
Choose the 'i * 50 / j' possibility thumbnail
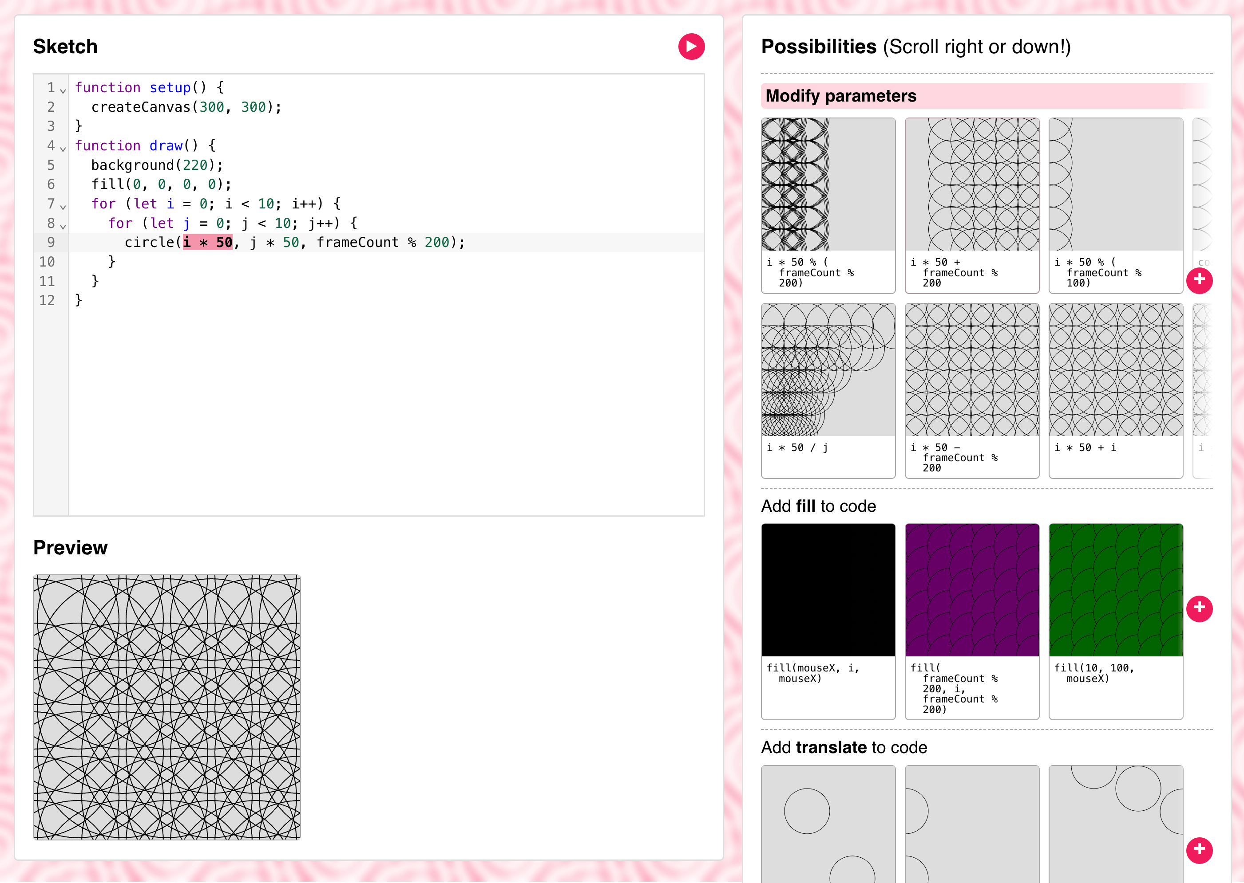click(x=828, y=390)
